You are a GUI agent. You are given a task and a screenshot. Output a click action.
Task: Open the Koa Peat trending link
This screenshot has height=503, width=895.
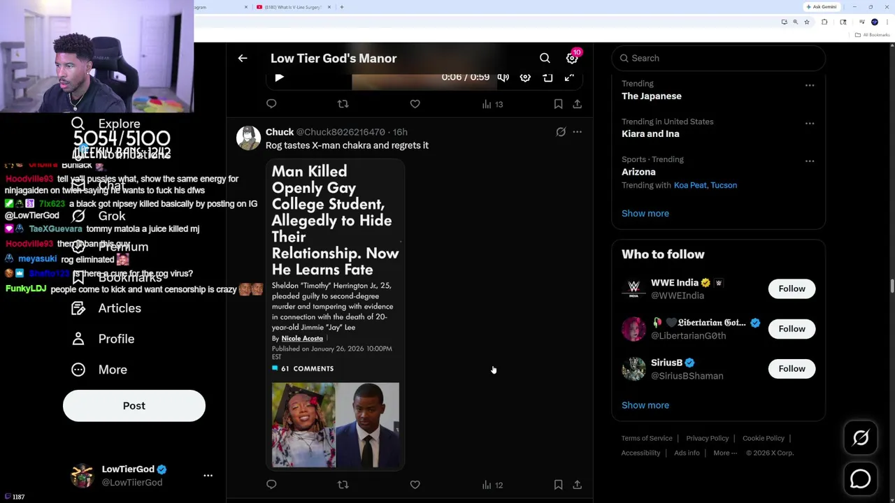(x=690, y=185)
